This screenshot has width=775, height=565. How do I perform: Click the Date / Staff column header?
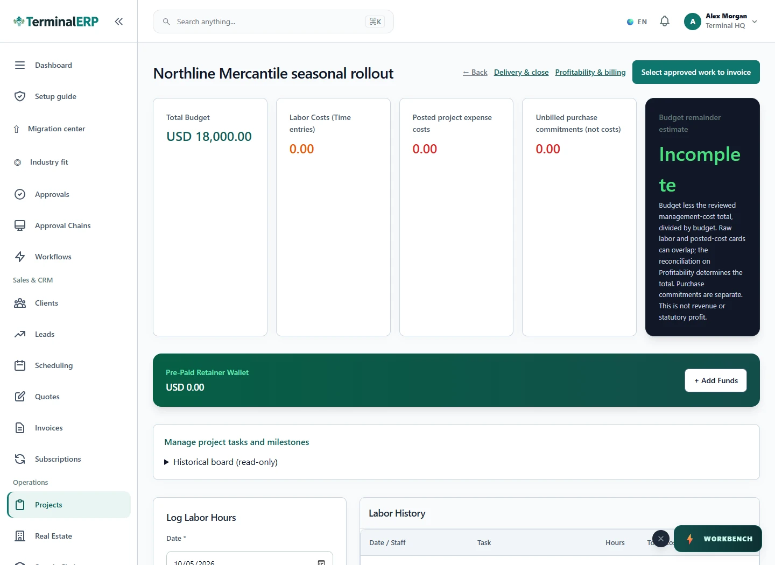point(387,542)
